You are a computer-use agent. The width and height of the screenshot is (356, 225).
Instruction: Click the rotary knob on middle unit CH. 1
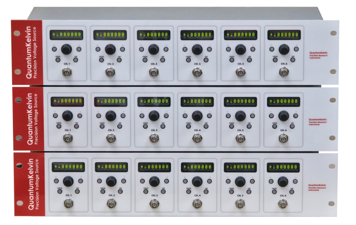coord(67,116)
